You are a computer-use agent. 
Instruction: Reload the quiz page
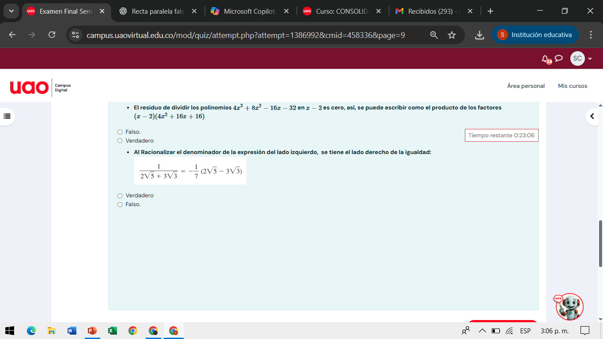[x=52, y=35]
